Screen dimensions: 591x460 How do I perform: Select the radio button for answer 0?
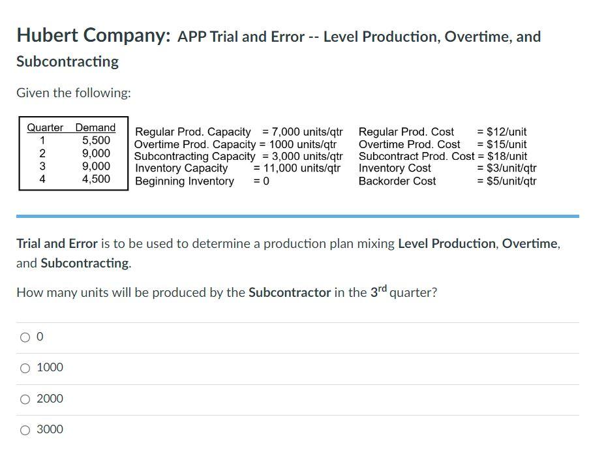24,337
